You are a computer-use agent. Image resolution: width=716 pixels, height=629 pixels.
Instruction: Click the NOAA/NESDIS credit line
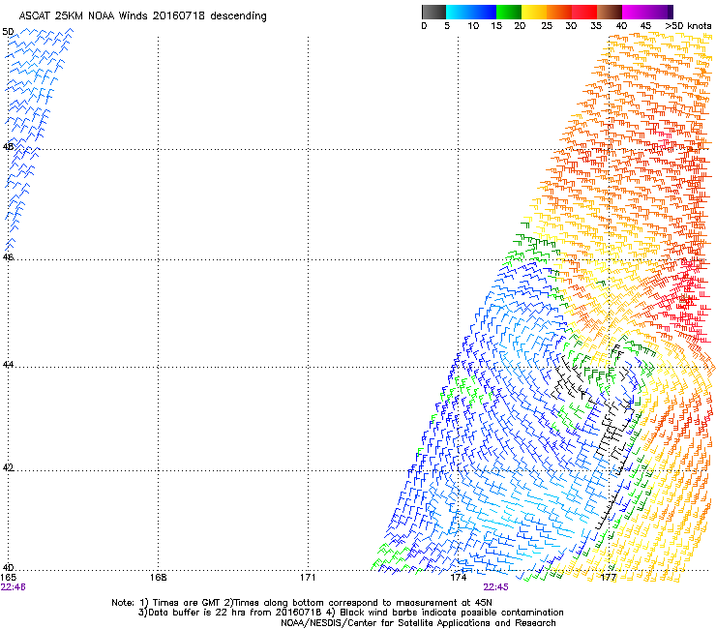[x=418, y=623]
